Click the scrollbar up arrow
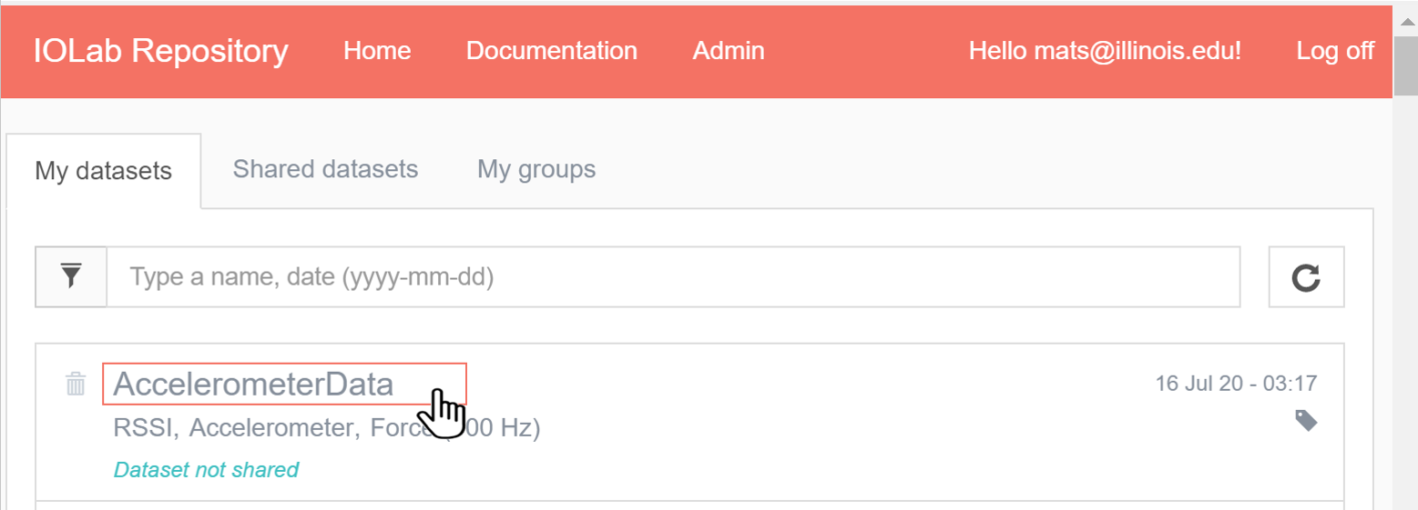1418x510 pixels. (1405, 20)
